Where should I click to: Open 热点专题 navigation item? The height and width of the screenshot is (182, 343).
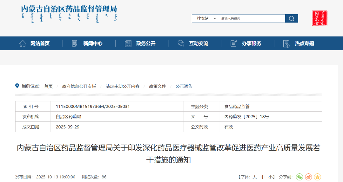pyautogui.click(x=305, y=43)
